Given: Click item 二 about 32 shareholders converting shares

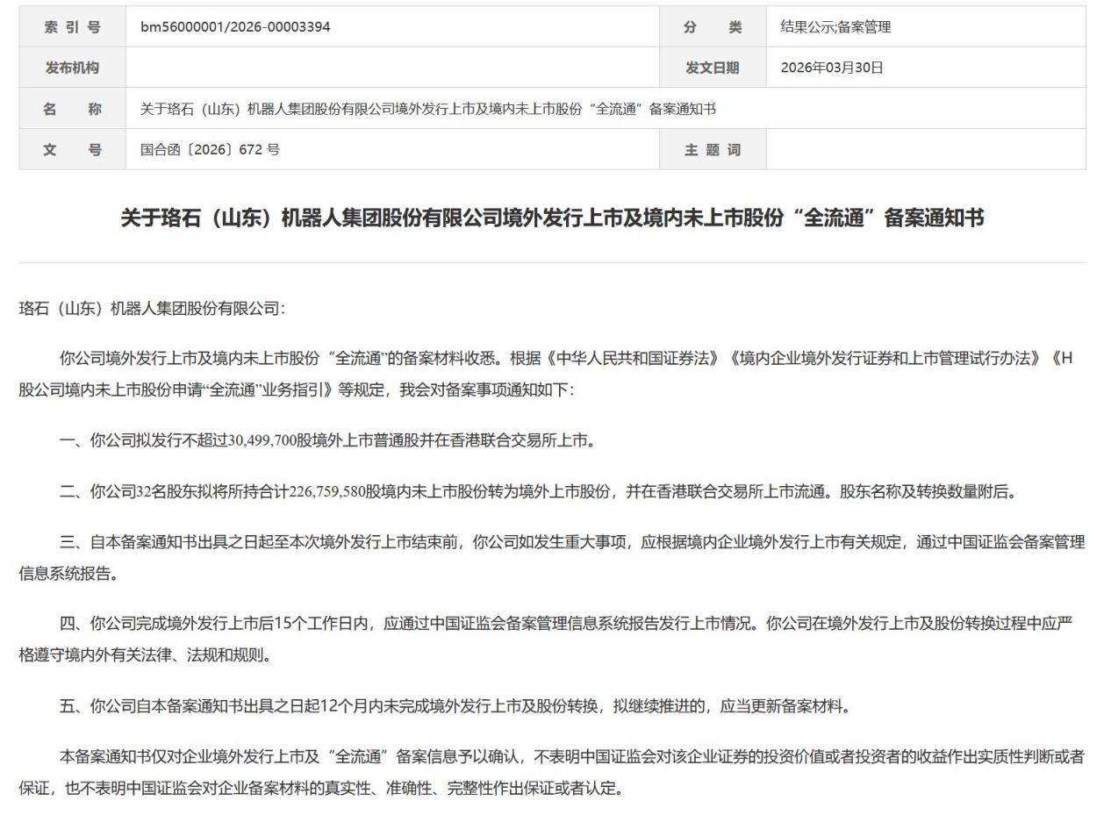Looking at the screenshot, I should click(x=539, y=491).
